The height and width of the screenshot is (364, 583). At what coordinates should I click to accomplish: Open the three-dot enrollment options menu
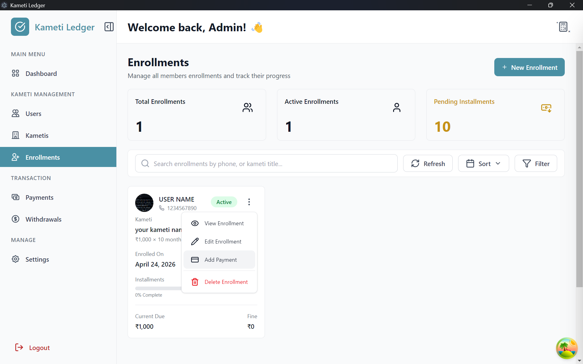(x=249, y=202)
